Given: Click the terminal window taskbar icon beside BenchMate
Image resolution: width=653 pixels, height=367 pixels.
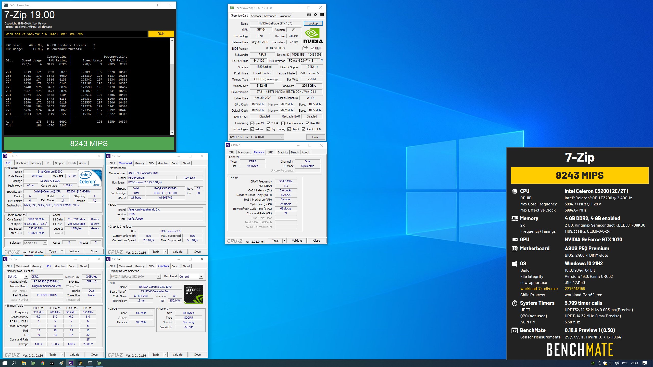Looking at the screenshot, I should pyautogui.click(x=90, y=363).
